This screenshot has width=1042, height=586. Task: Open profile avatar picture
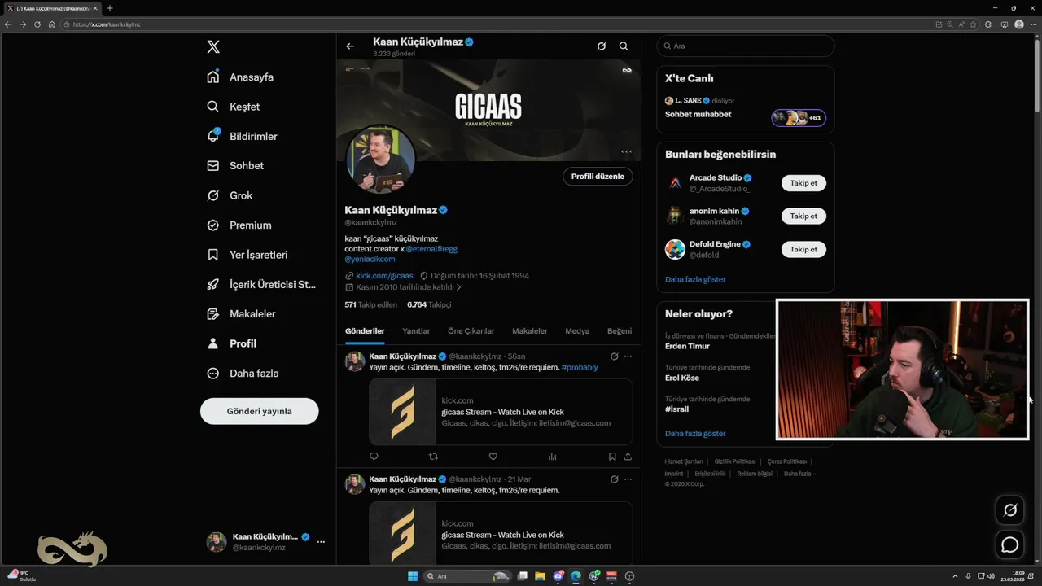click(x=381, y=159)
